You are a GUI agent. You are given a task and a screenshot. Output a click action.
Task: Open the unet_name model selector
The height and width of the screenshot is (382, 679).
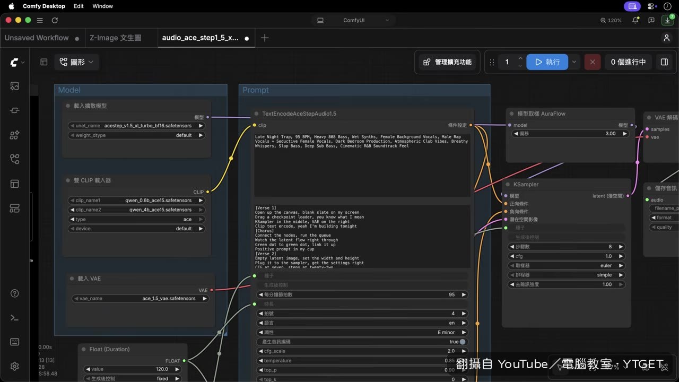(136, 126)
